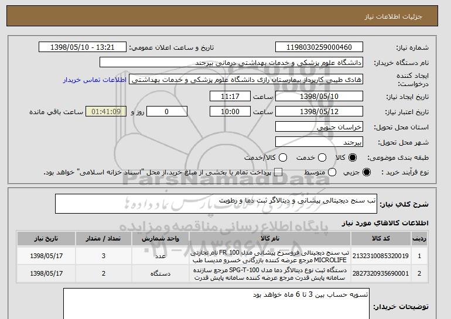Click the remaining time counter 01:41:09
This screenshot has width=451, height=319.
(x=106, y=112)
